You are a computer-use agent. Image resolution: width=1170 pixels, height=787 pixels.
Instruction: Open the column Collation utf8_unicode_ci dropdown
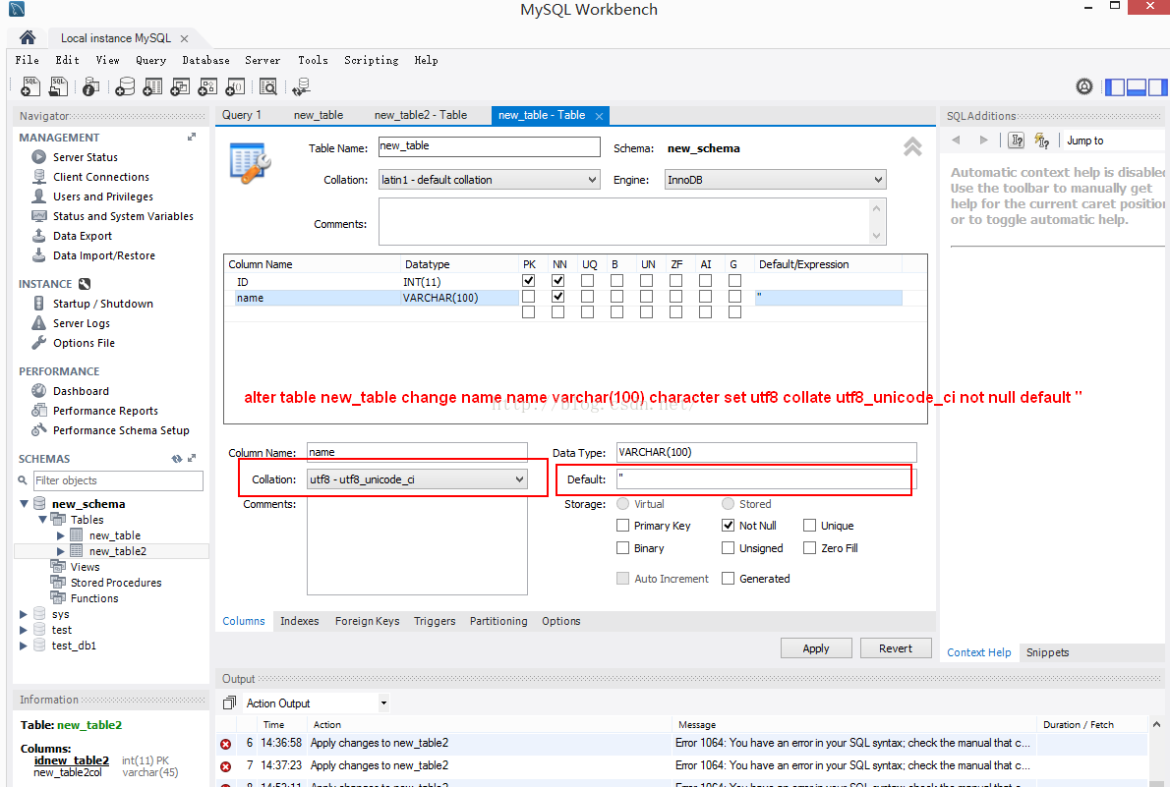pos(417,479)
